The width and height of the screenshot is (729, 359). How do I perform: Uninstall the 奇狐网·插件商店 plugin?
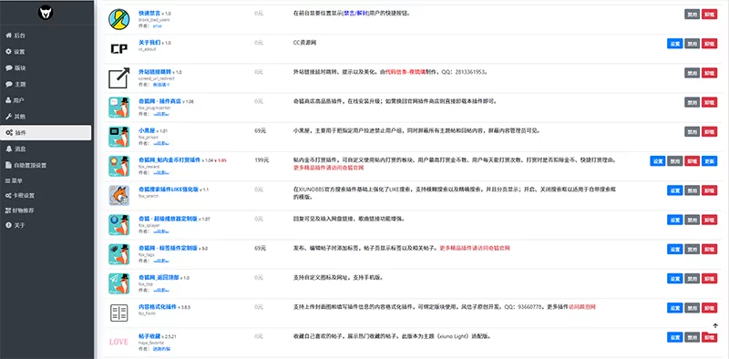pos(709,102)
